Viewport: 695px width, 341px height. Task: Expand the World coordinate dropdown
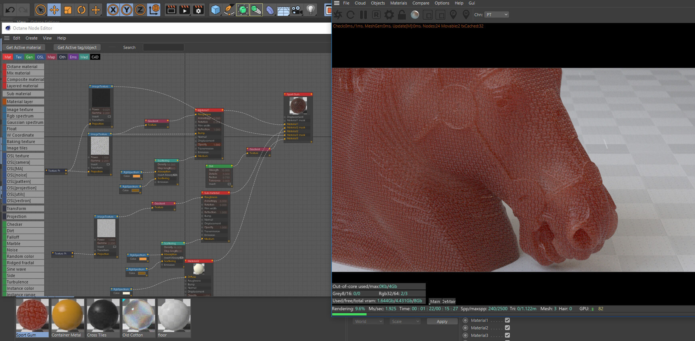368,321
